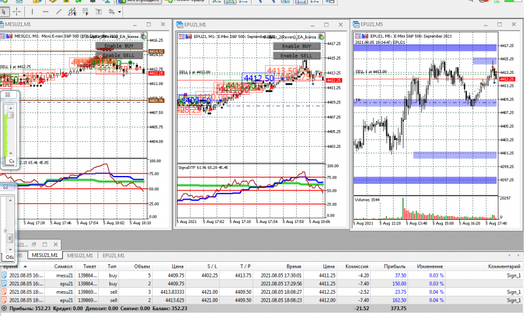Click the sell deal icon in the mesu21 4413.83333 row
Image resolution: width=524 pixels, height=316 pixels.
click(4, 292)
